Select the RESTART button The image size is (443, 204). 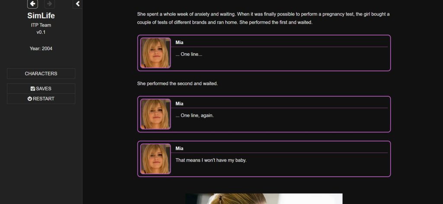(x=41, y=99)
